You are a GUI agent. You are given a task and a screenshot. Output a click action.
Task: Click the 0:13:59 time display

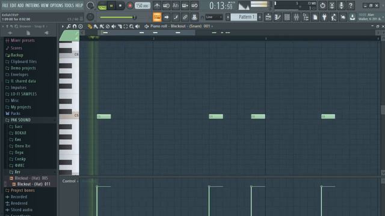221,5
